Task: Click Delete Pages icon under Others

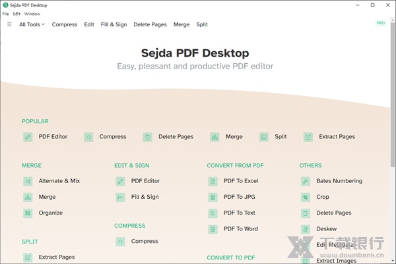Action: (x=306, y=213)
